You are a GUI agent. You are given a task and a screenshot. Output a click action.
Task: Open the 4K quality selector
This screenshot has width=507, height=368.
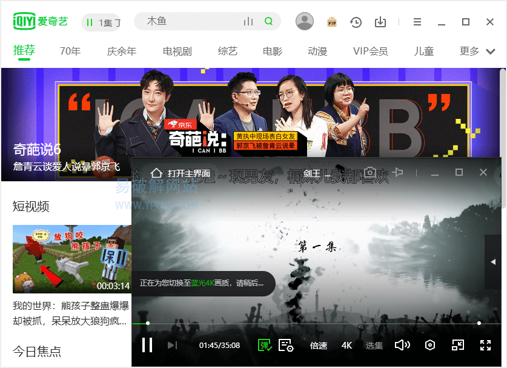coord(346,345)
